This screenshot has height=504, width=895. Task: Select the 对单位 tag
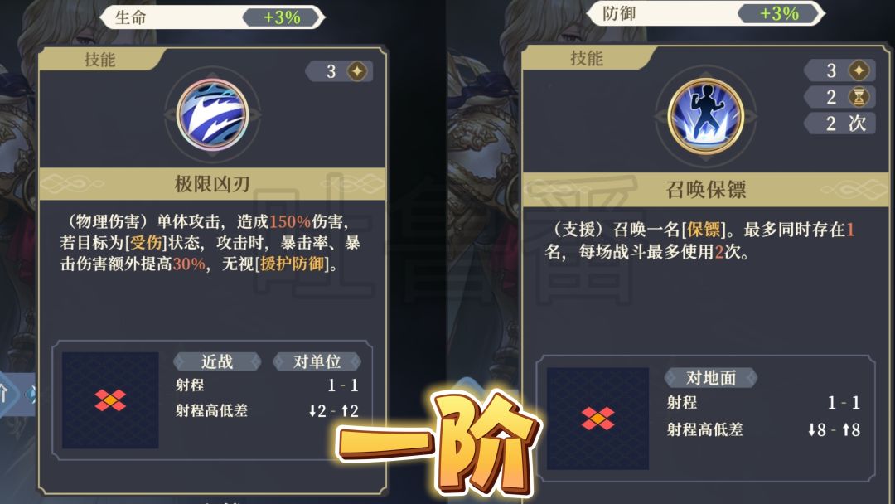(317, 362)
